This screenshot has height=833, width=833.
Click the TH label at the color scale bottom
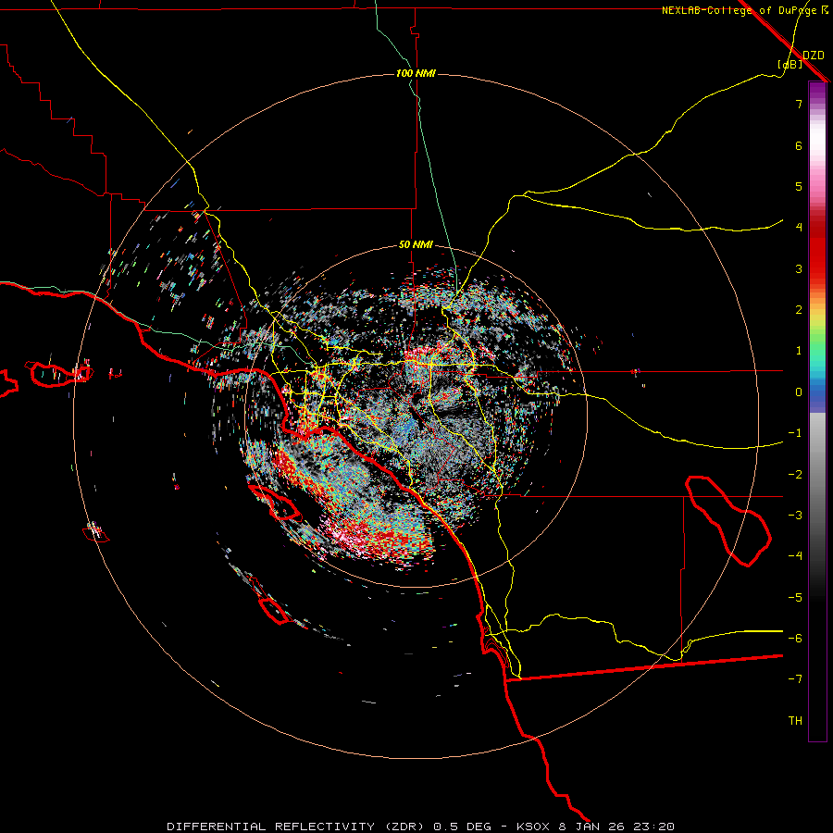795,721
